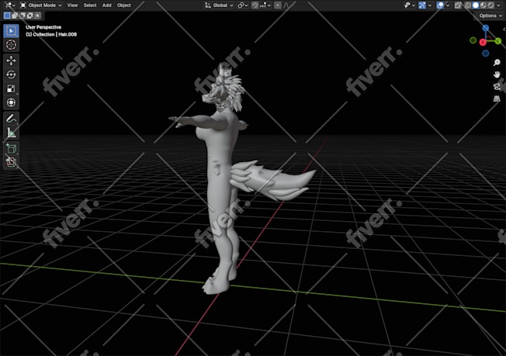Switch to material preview shading

[x=483, y=5]
